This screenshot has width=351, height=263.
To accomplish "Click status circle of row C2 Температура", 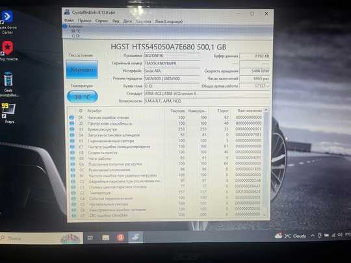I will pyautogui.click(x=73, y=193).
